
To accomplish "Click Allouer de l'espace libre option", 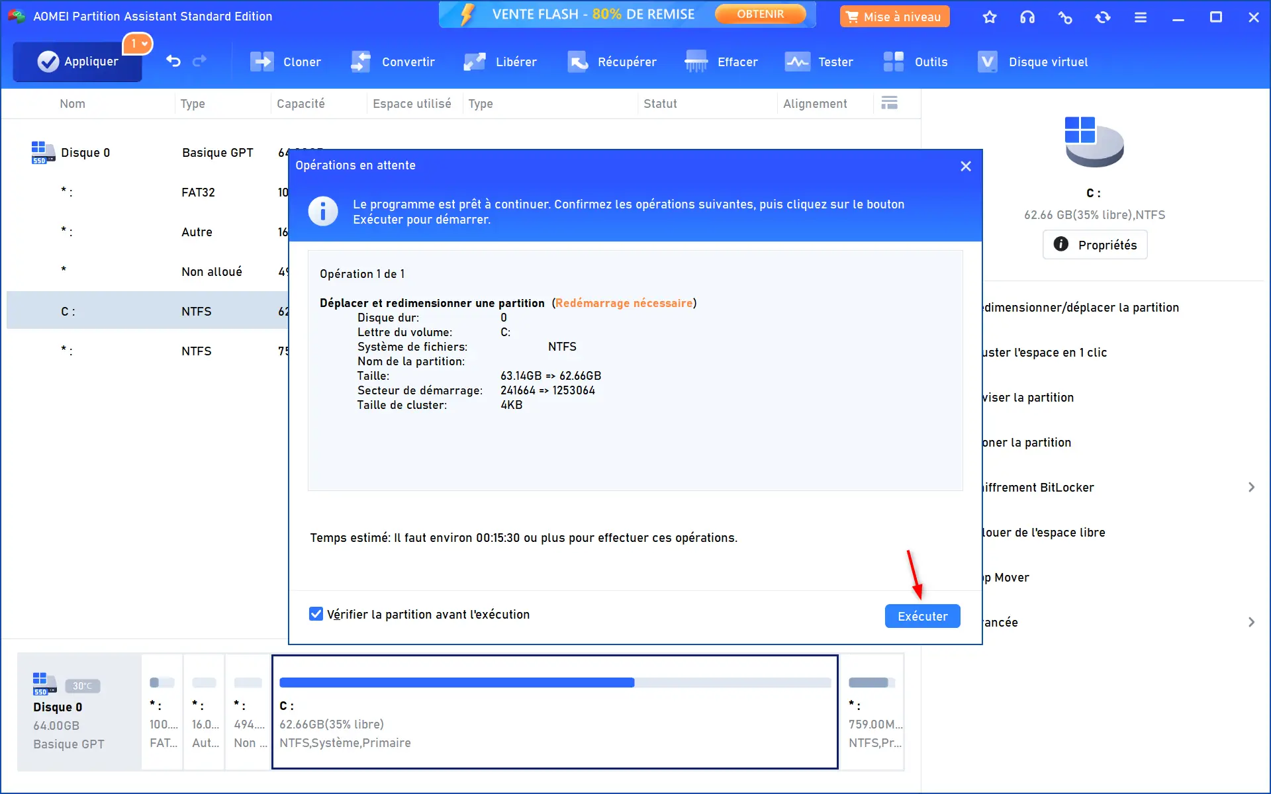I will [1044, 533].
